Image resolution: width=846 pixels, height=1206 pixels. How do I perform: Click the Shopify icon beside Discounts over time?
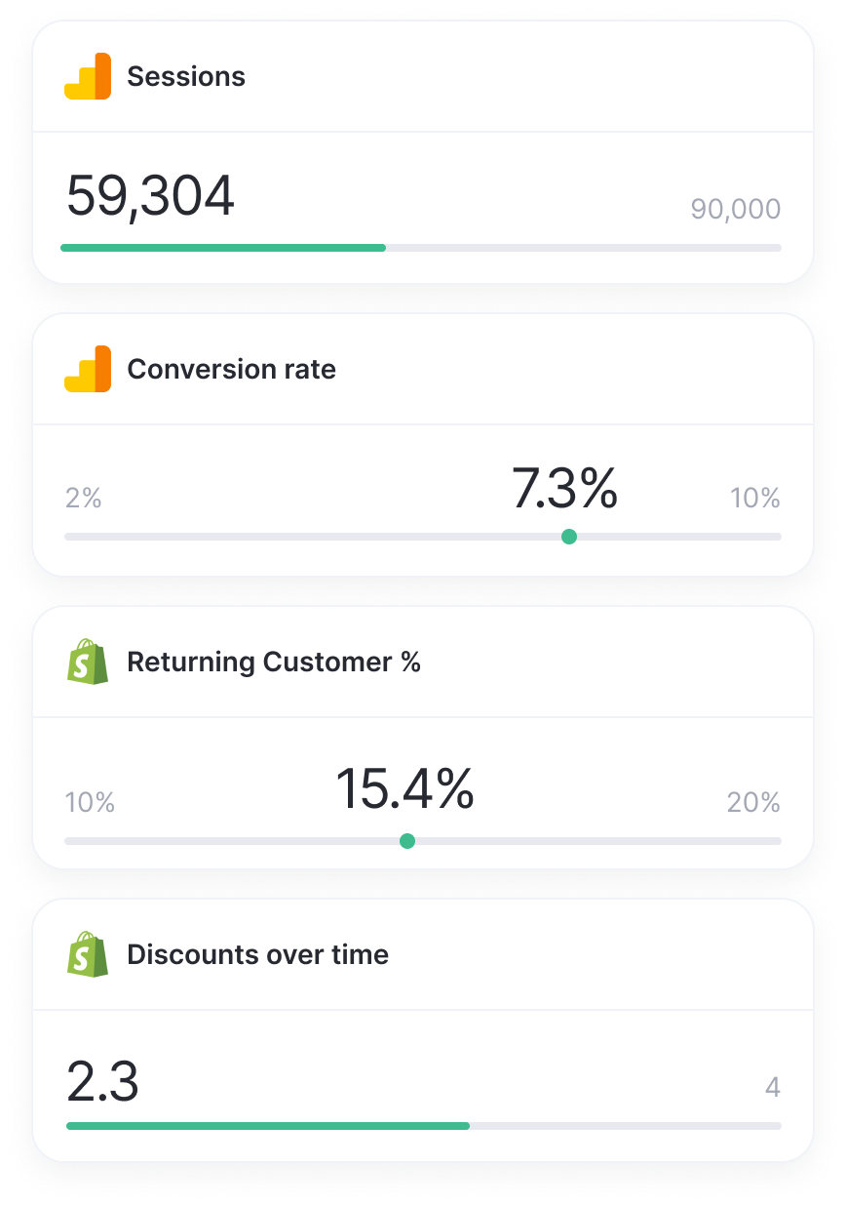click(88, 954)
